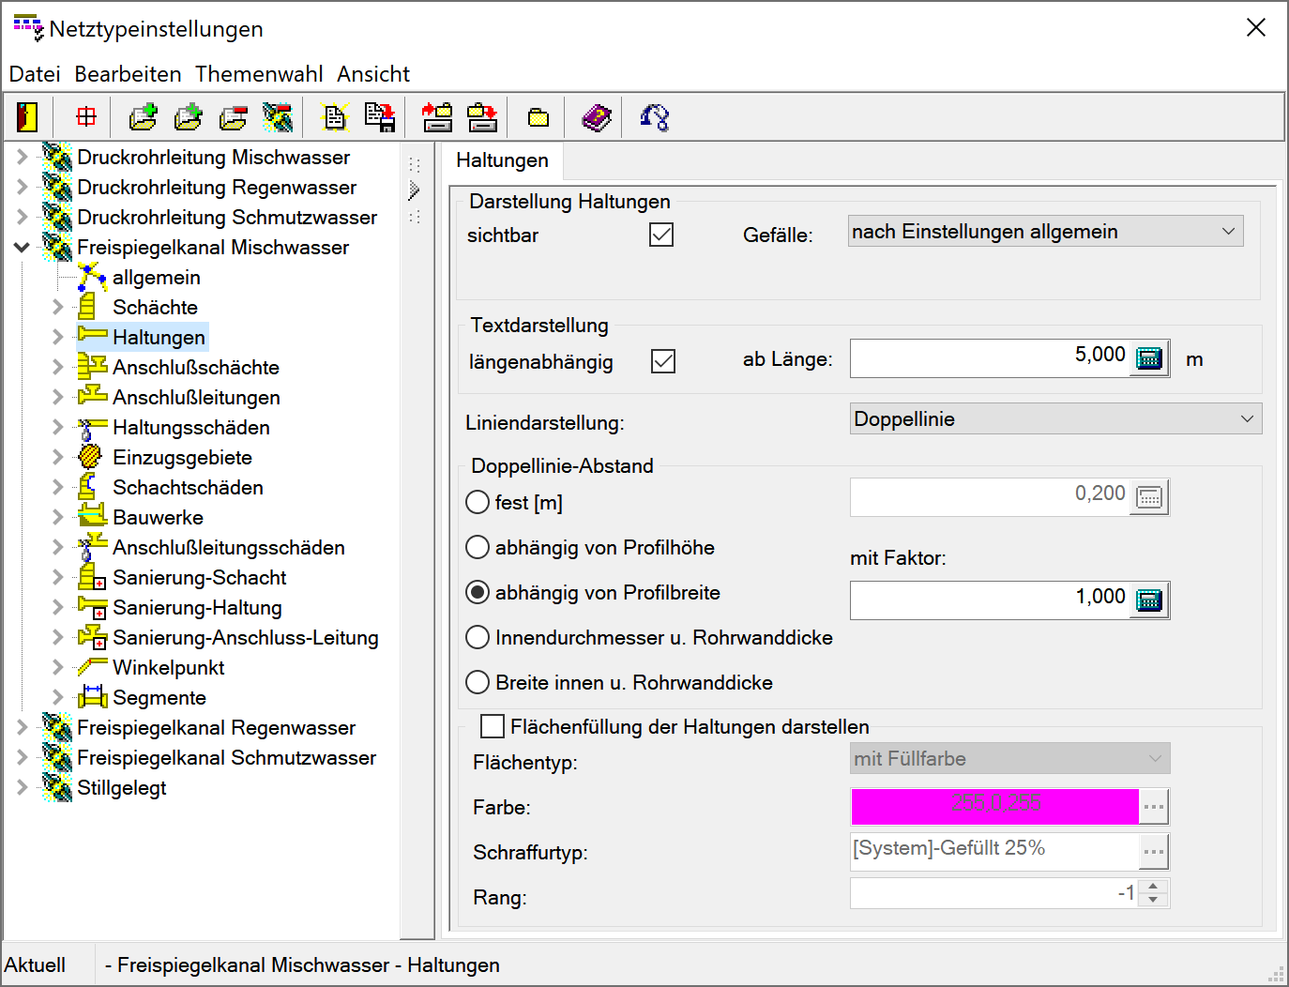Viewport: 1289px width, 987px height.
Task: Open calculator for ab Länge field
Action: (1149, 358)
